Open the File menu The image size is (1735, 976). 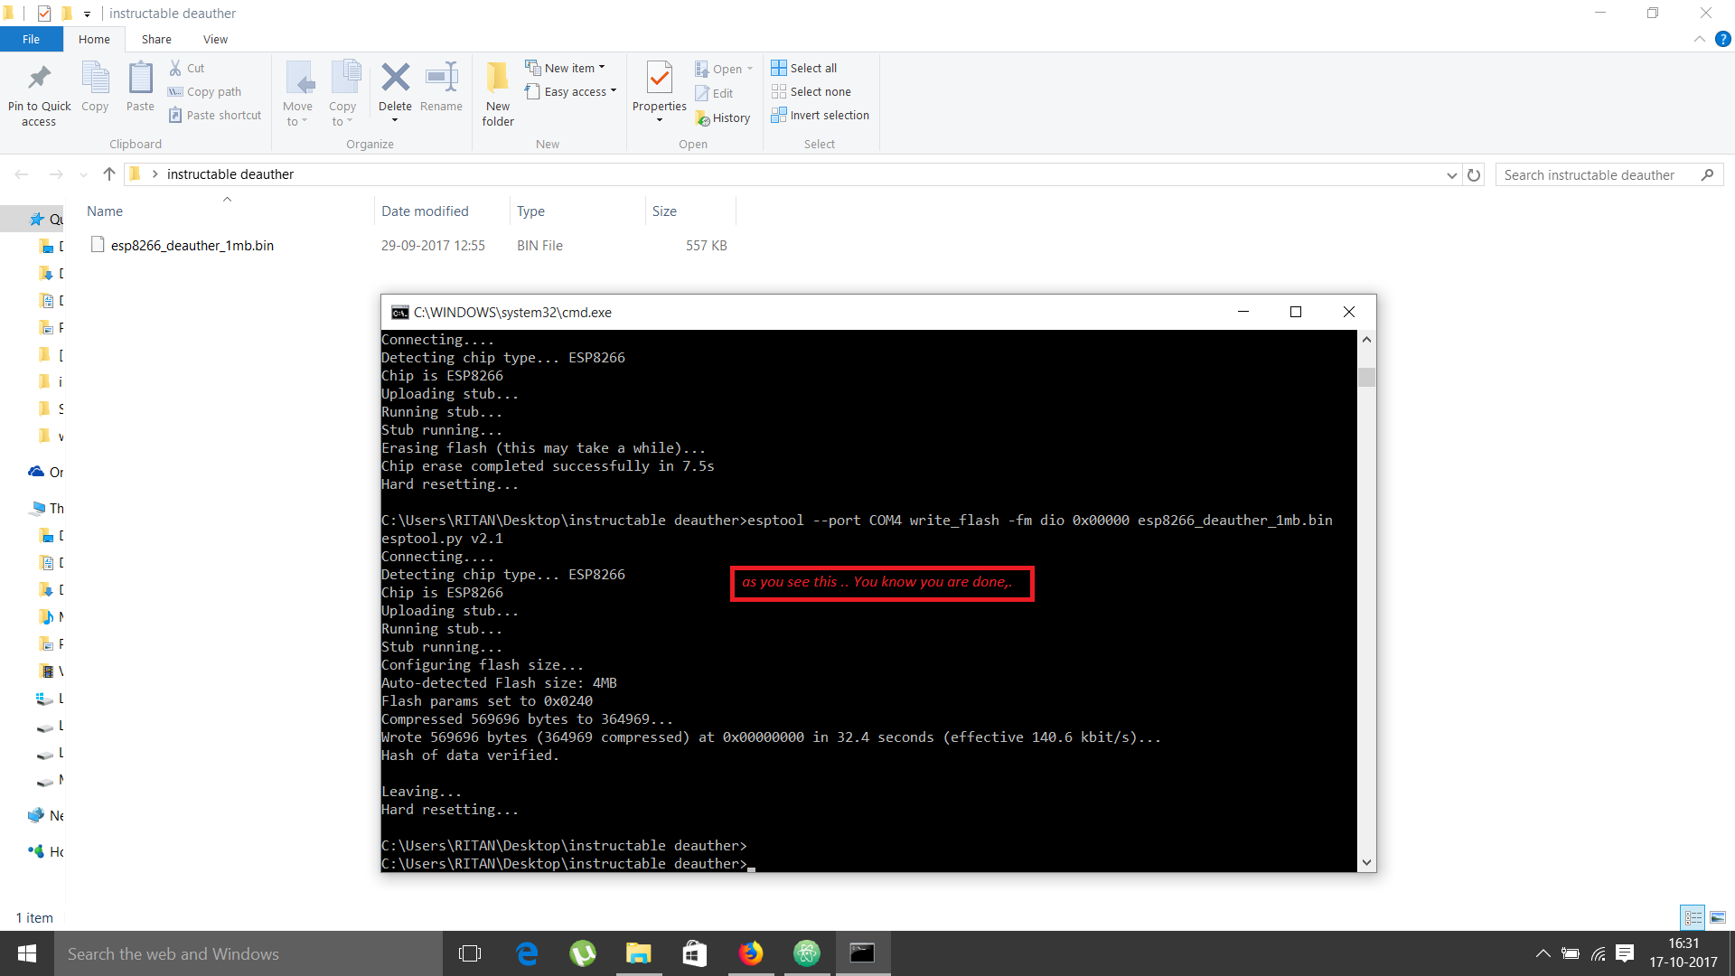coord(31,39)
